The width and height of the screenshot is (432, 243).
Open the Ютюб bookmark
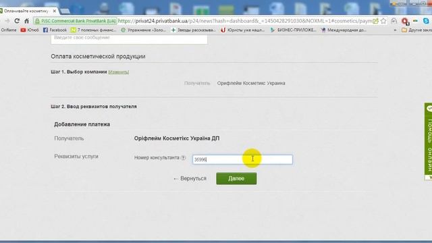pos(30,30)
